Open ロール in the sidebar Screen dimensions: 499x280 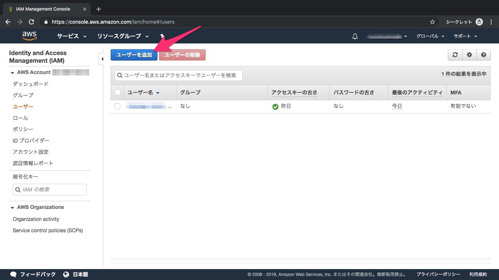pyautogui.click(x=20, y=118)
